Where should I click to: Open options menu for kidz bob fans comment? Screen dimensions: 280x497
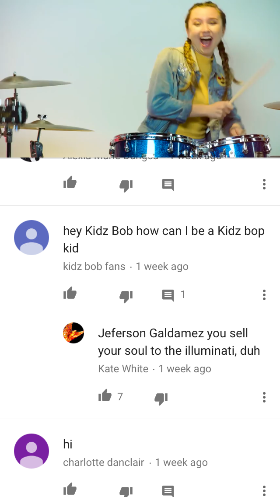click(x=264, y=295)
